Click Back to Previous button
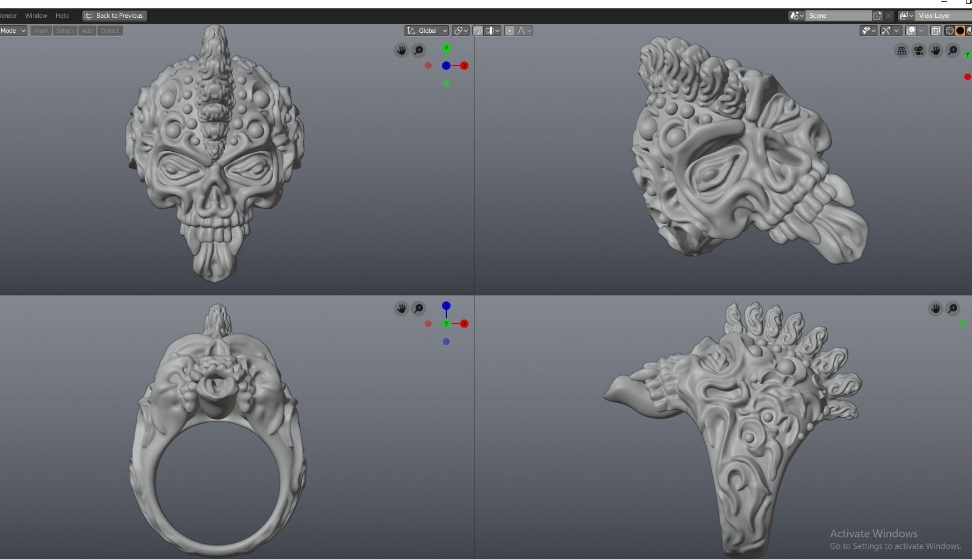 click(115, 16)
